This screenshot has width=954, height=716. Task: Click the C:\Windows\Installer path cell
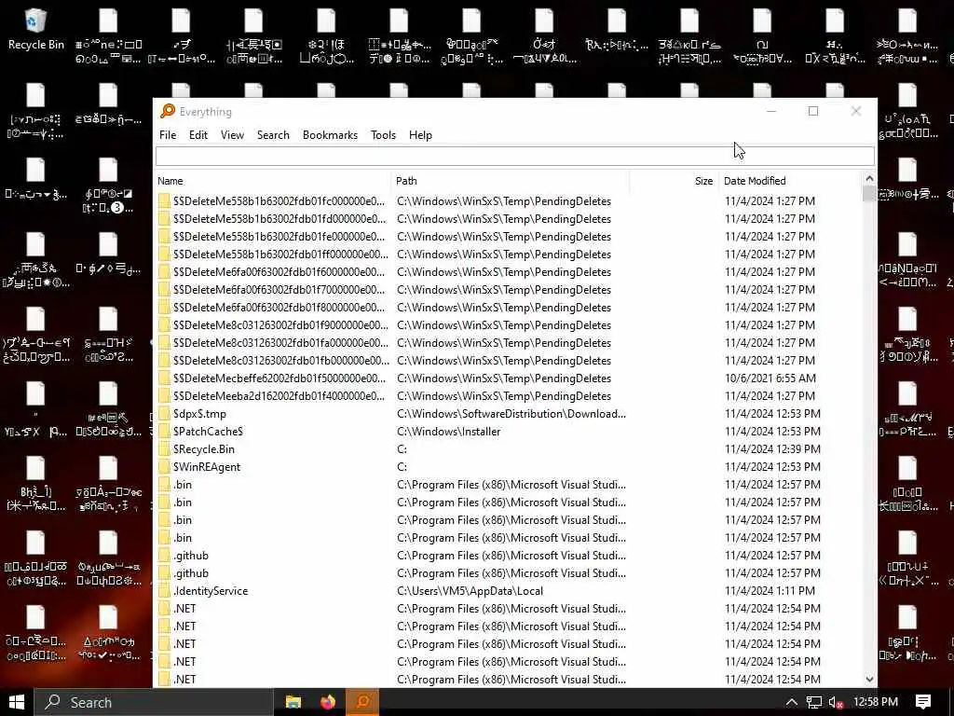448,432
